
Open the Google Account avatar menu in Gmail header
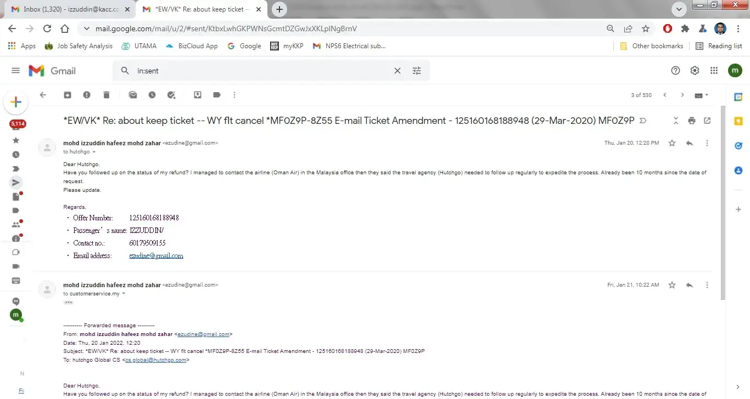click(x=735, y=71)
